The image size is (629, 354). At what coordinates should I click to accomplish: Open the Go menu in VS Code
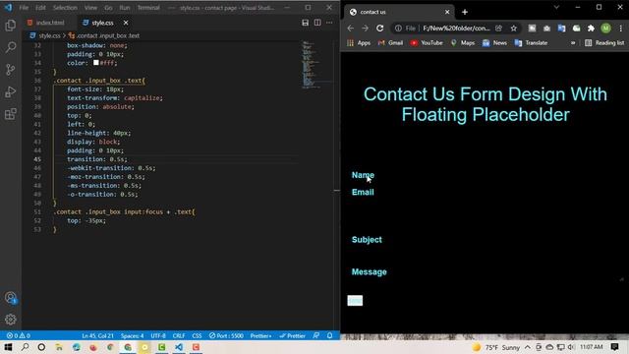coord(108,8)
